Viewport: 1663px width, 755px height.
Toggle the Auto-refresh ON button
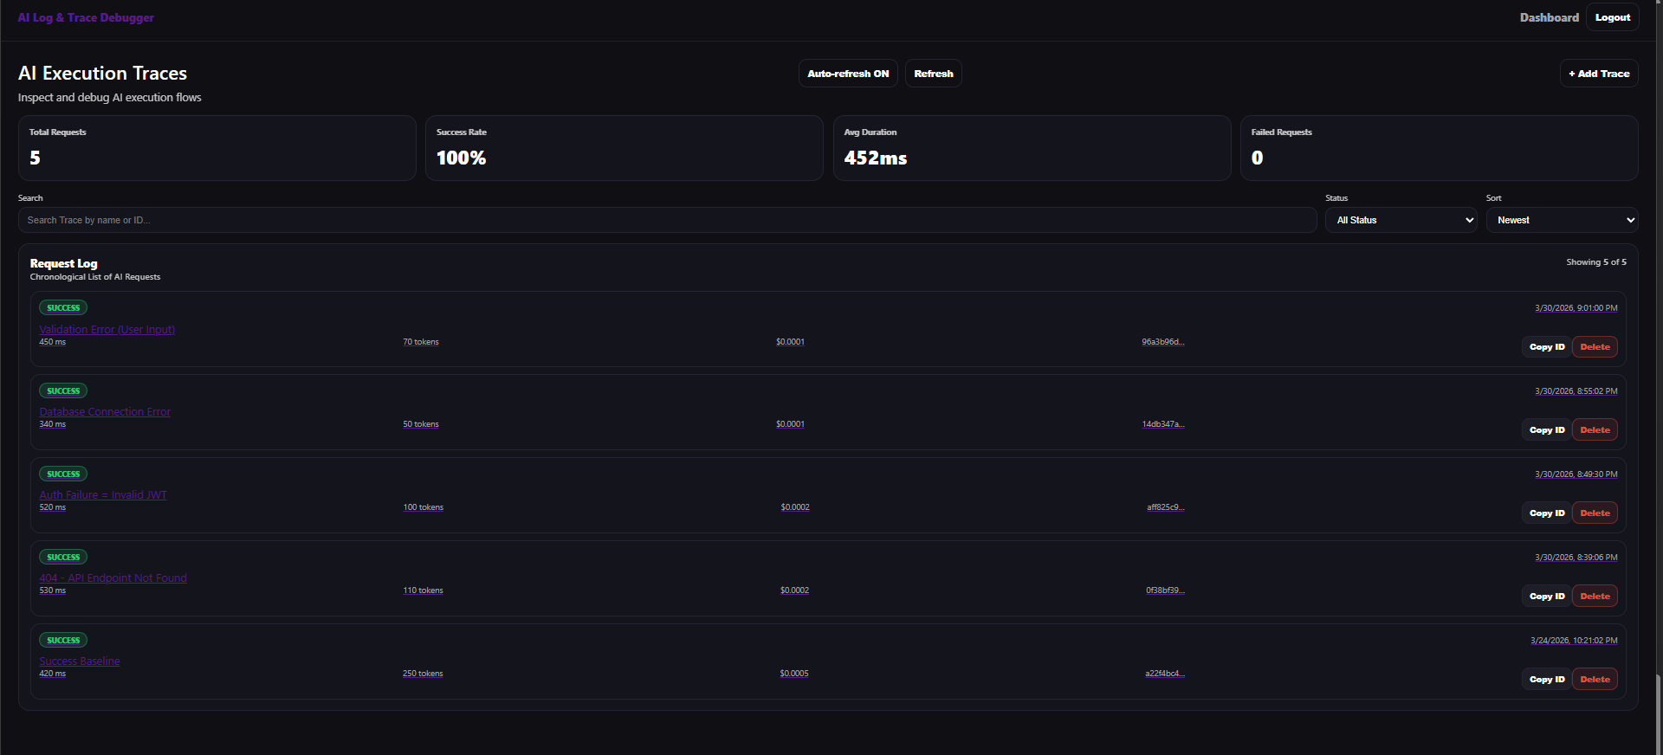coord(847,74)
